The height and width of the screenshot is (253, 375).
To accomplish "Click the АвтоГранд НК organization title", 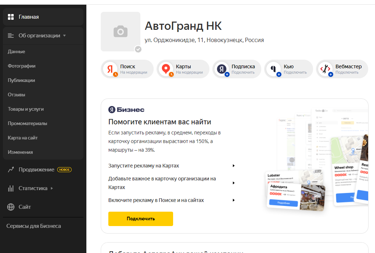I will [183, 26].
